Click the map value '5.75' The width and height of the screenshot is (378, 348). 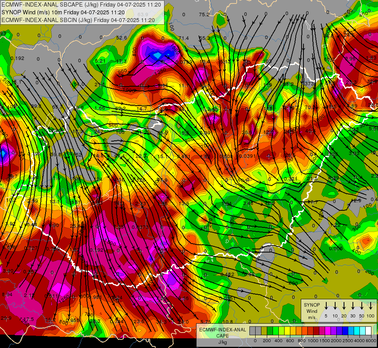click(206, 322)
